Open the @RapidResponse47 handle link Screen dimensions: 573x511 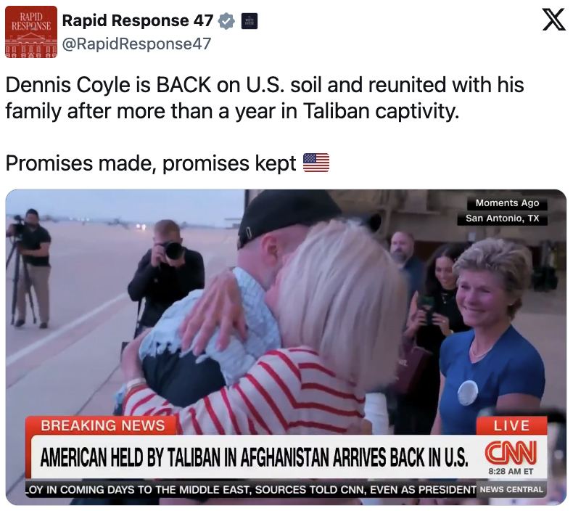point(136,44)
